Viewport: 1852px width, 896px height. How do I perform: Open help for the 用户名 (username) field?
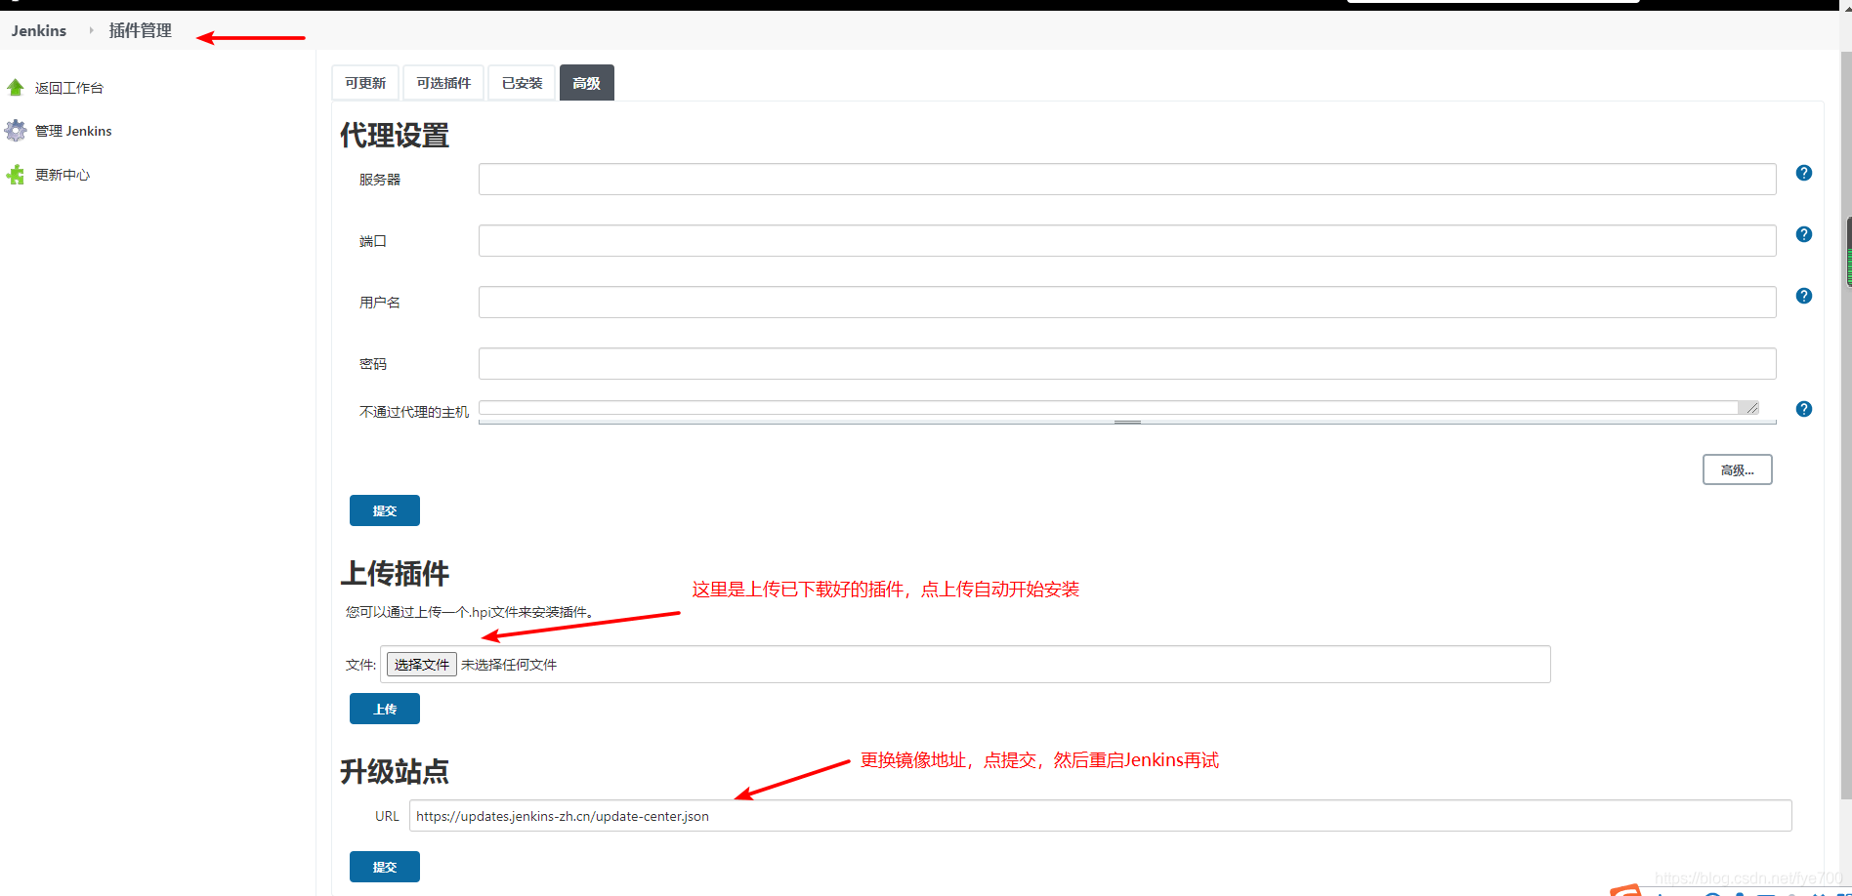click(1804, 296)
